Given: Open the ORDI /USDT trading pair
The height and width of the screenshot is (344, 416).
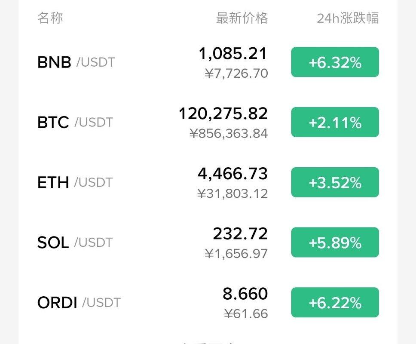Looking at the screenshot, I should tap(79, 303).
